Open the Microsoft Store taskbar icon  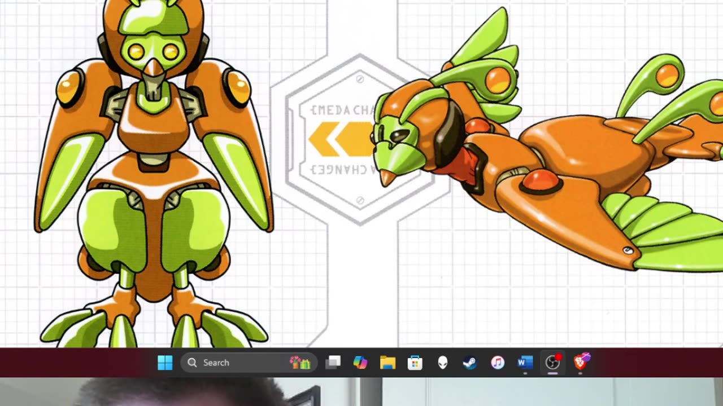(x=415, y=363)
